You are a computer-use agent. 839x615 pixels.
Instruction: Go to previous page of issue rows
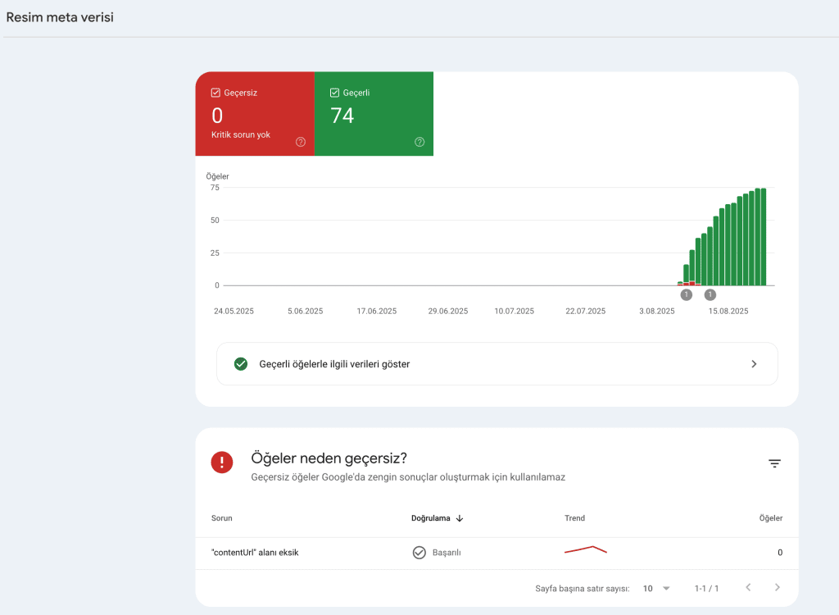coord(747,588)
